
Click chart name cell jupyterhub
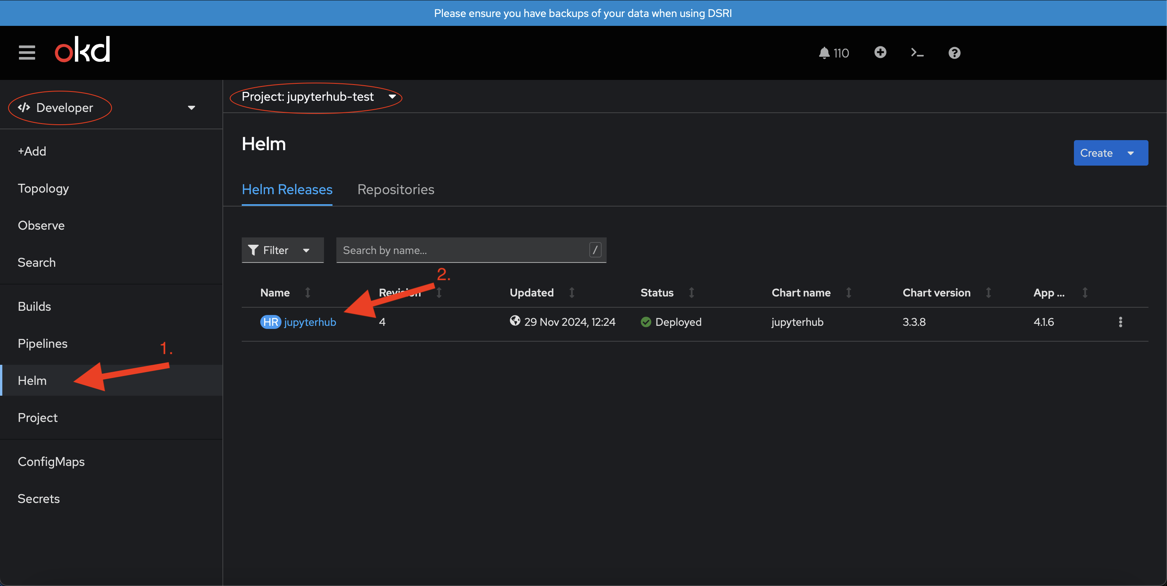pos(797,322)
